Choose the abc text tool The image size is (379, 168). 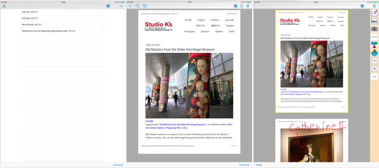point(374,21)
